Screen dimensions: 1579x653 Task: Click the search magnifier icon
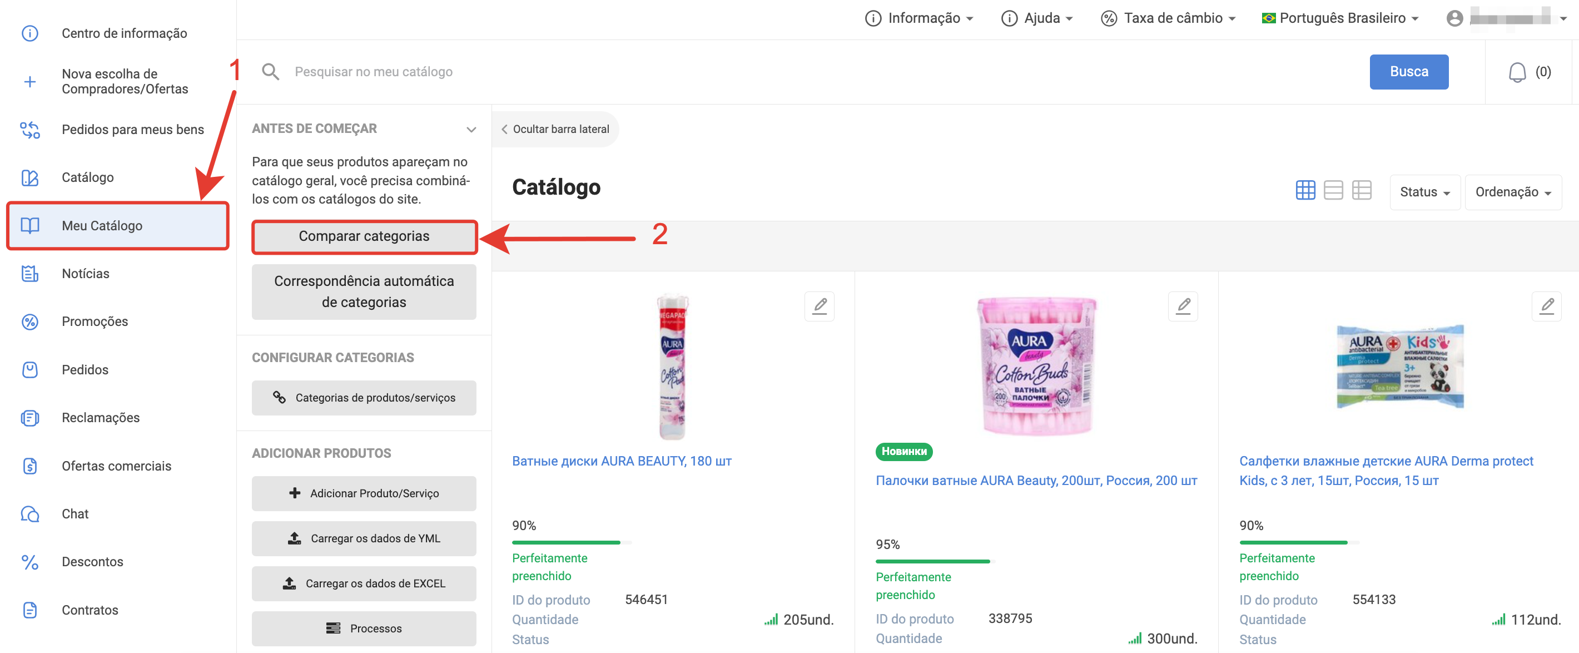pyautogui.click(x=270, y=72)
